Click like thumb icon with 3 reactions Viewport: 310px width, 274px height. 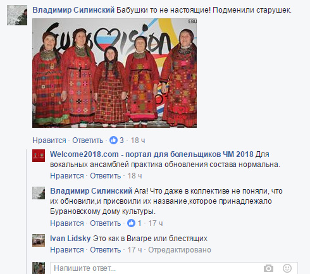click(x=113, y=140)
